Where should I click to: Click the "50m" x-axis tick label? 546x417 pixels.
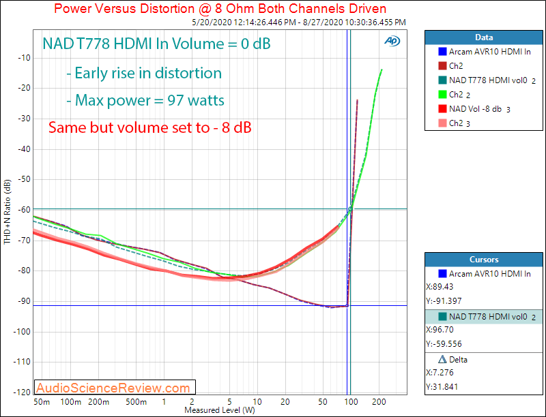click(x=42, y=402)
